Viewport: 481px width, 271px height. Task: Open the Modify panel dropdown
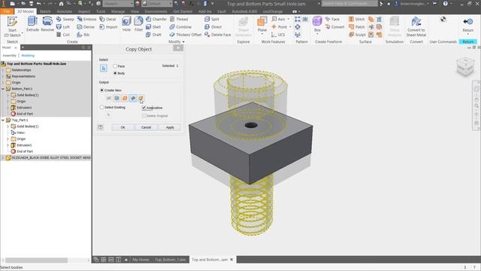click(177, 41)
